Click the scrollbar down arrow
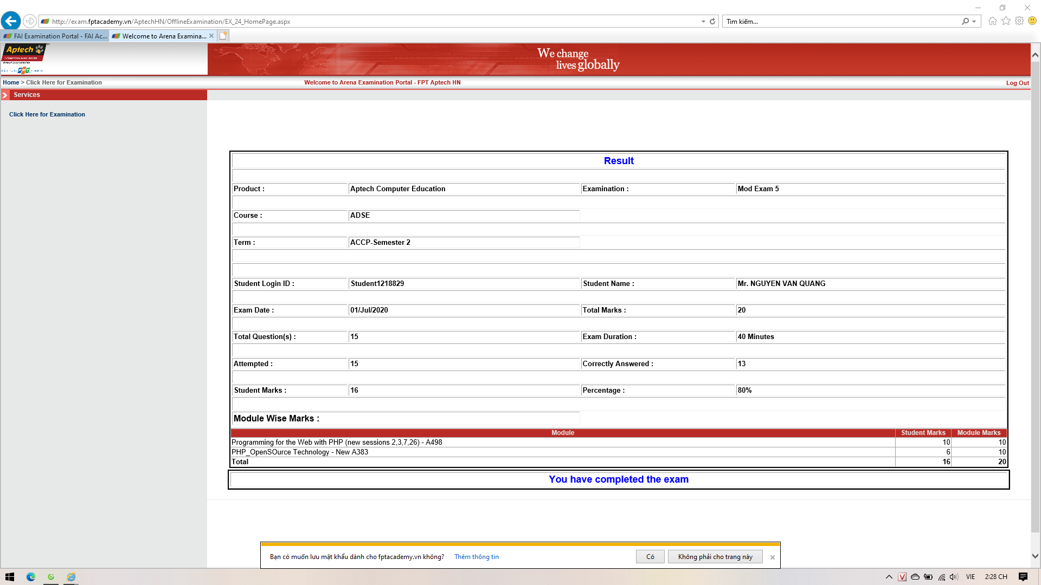The width and height of the screenshot is (1041, 585). (x=1035, y=556)
